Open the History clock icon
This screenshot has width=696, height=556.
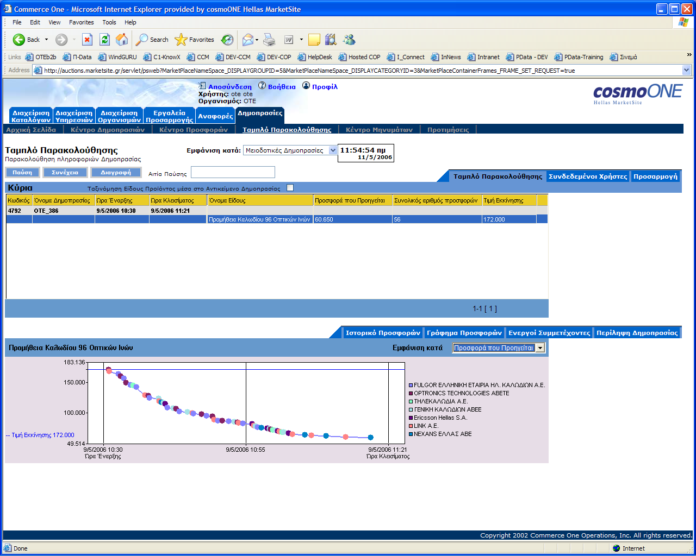[227, 40]
